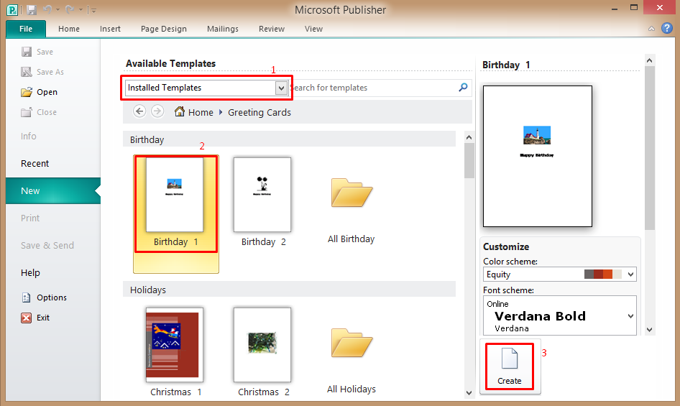Screen dimensions: 680x406
Task: Click the Available Templates heading
Action: 170,63
